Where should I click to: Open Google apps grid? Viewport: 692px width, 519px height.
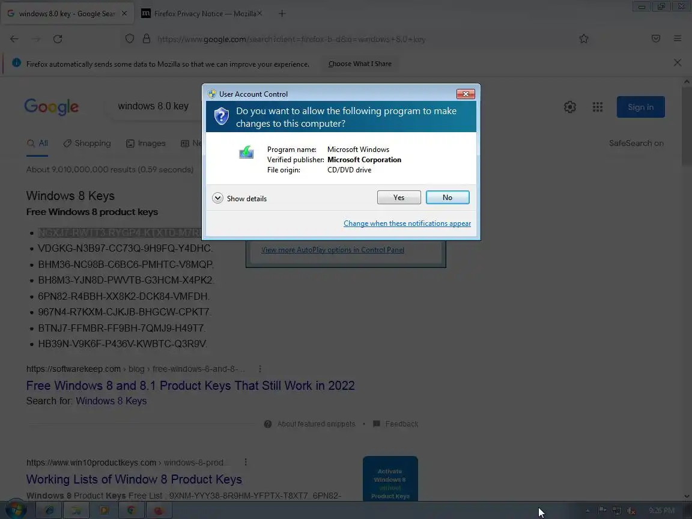pos(598,107)
